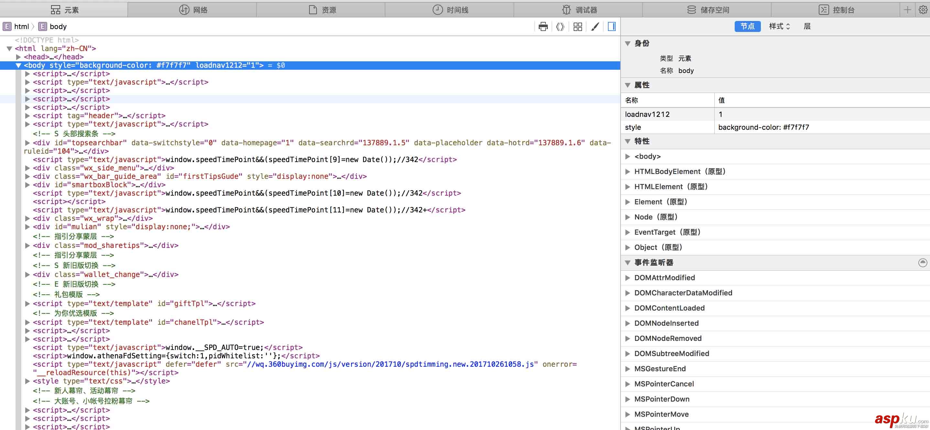Collapse the 身份 section

point(628,43)
